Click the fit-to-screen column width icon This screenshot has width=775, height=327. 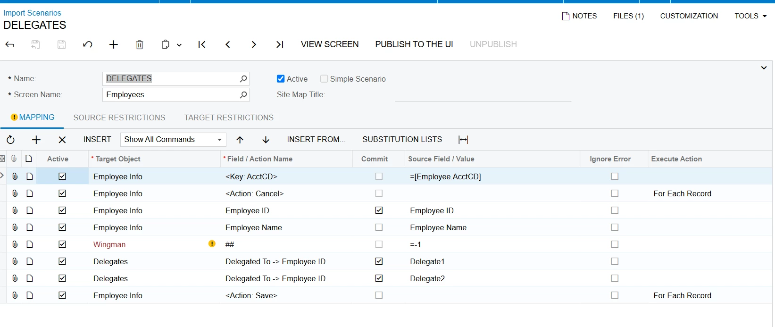[463, 140]
